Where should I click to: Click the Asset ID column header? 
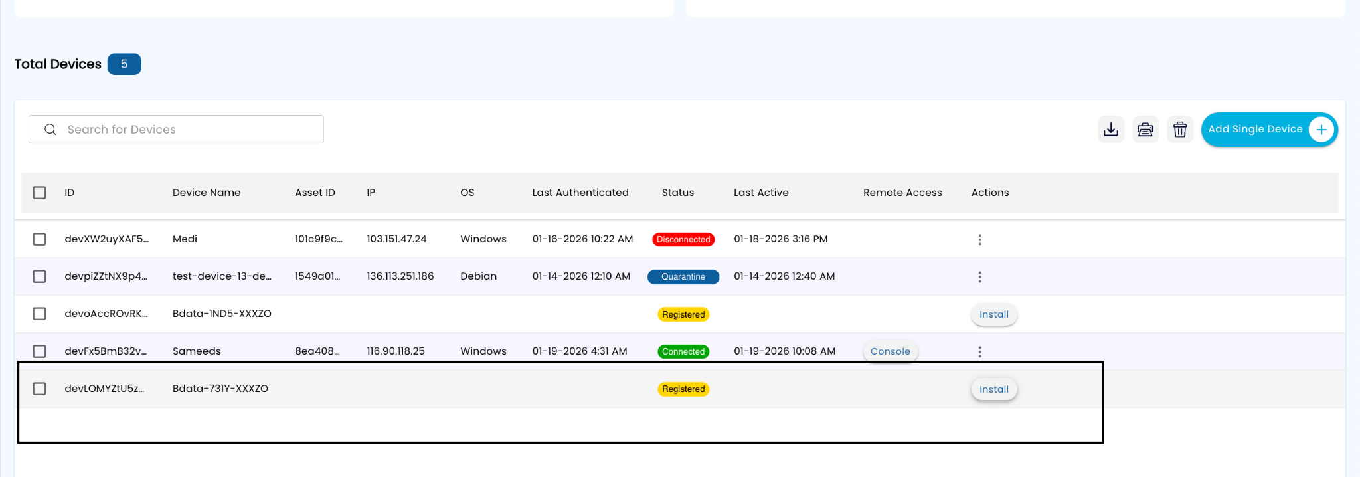[x=315, y=193]
